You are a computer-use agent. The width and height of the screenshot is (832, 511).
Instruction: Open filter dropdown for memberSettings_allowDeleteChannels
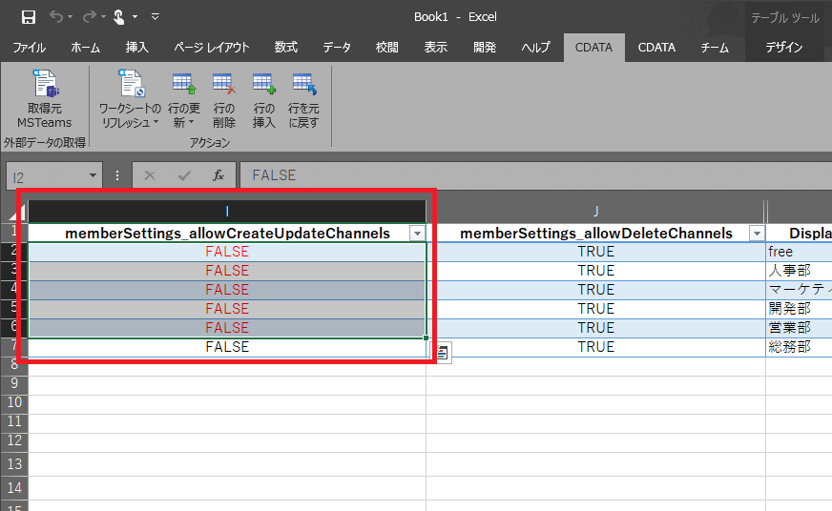point(757,234)
